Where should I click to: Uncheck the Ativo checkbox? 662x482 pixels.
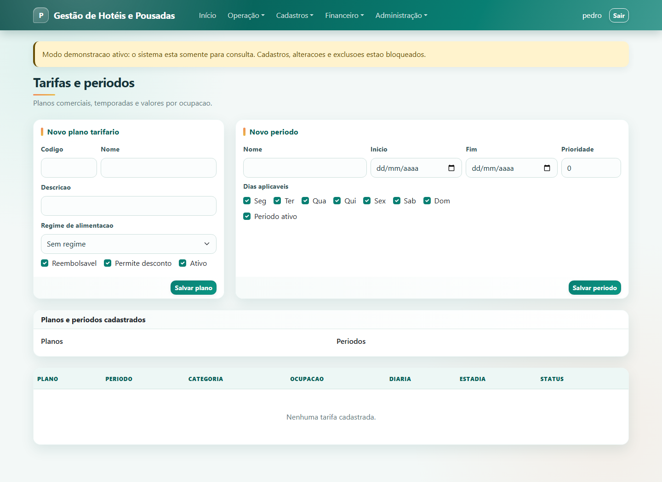point(183,263)
